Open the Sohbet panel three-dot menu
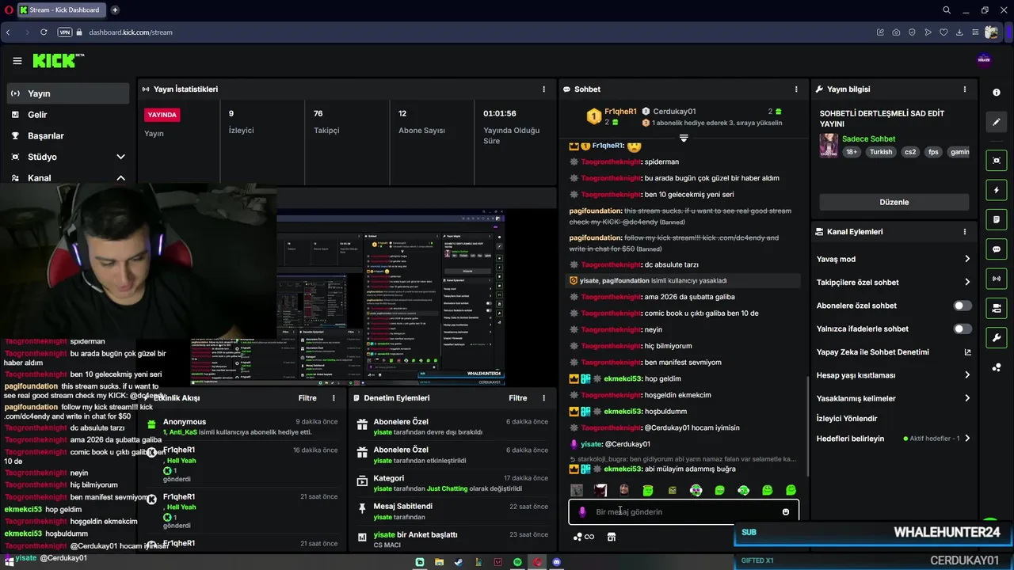The height and width of the screenshot is (570, 1014). 796,89
